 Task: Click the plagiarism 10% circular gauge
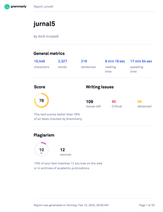pos(41,149)
